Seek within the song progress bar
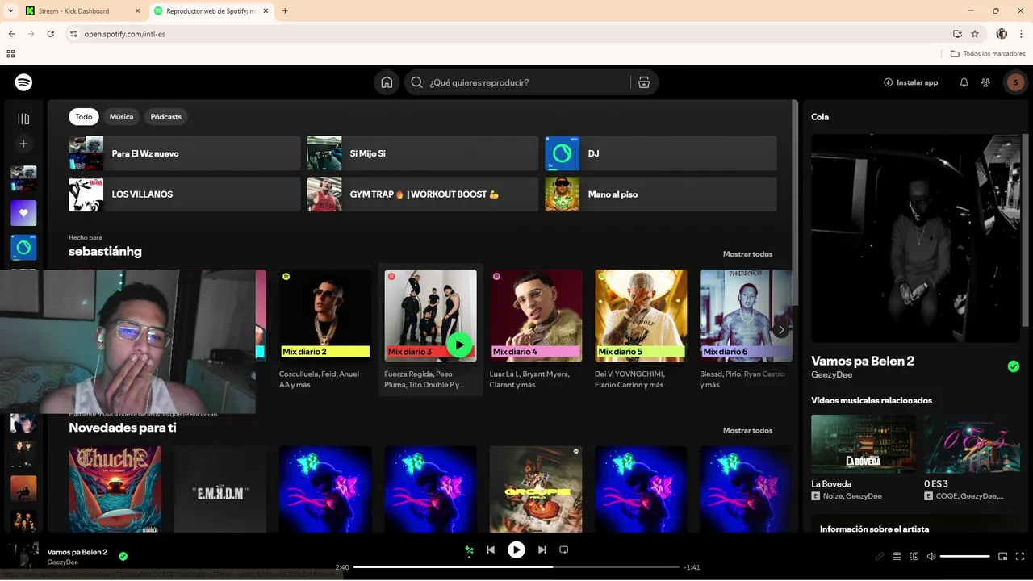Viewport: 1033px width, 581px height. (516, 567)
